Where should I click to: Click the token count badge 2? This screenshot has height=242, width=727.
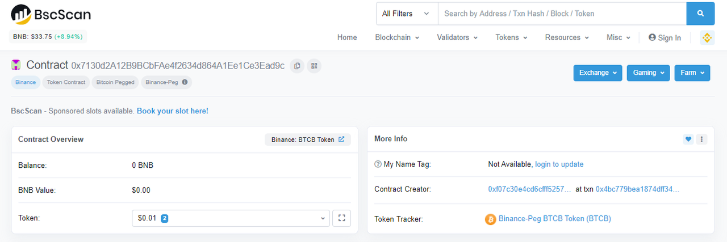[164, 218]
